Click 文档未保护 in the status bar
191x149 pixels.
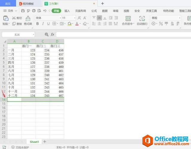(x=20, y=147)
